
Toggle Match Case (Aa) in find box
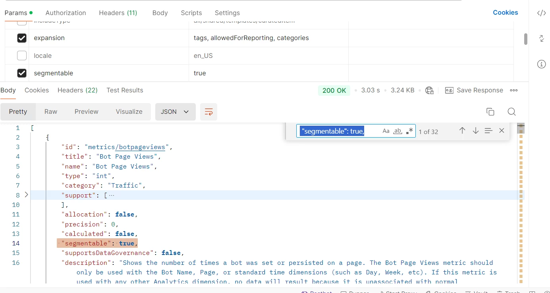pyautogui.click(x=386, y=131)
